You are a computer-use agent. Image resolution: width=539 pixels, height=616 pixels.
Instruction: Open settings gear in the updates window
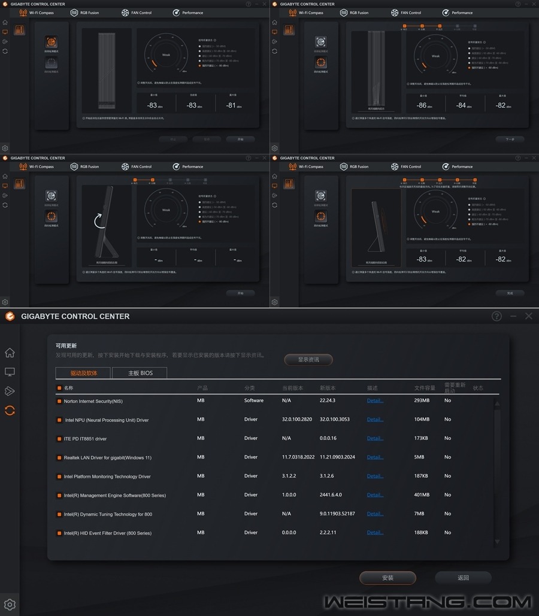pos(10,604)
